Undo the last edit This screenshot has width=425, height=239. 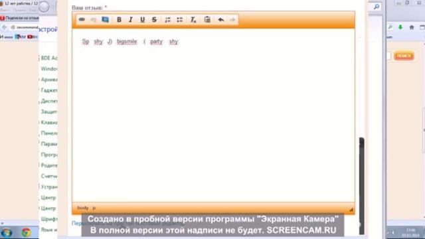221,19
